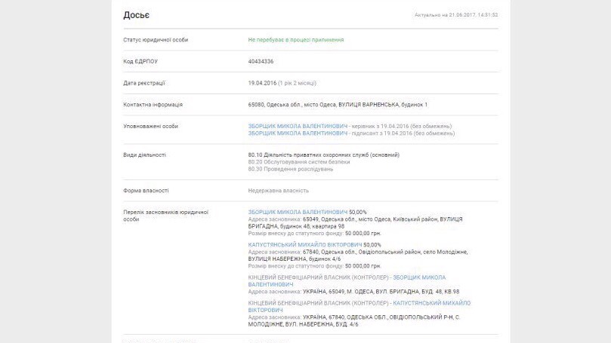This screenshot has width=611, height=343.
Task: Click the Актуально на 21.06.2017 timestamp
Action: pos(456,15)
